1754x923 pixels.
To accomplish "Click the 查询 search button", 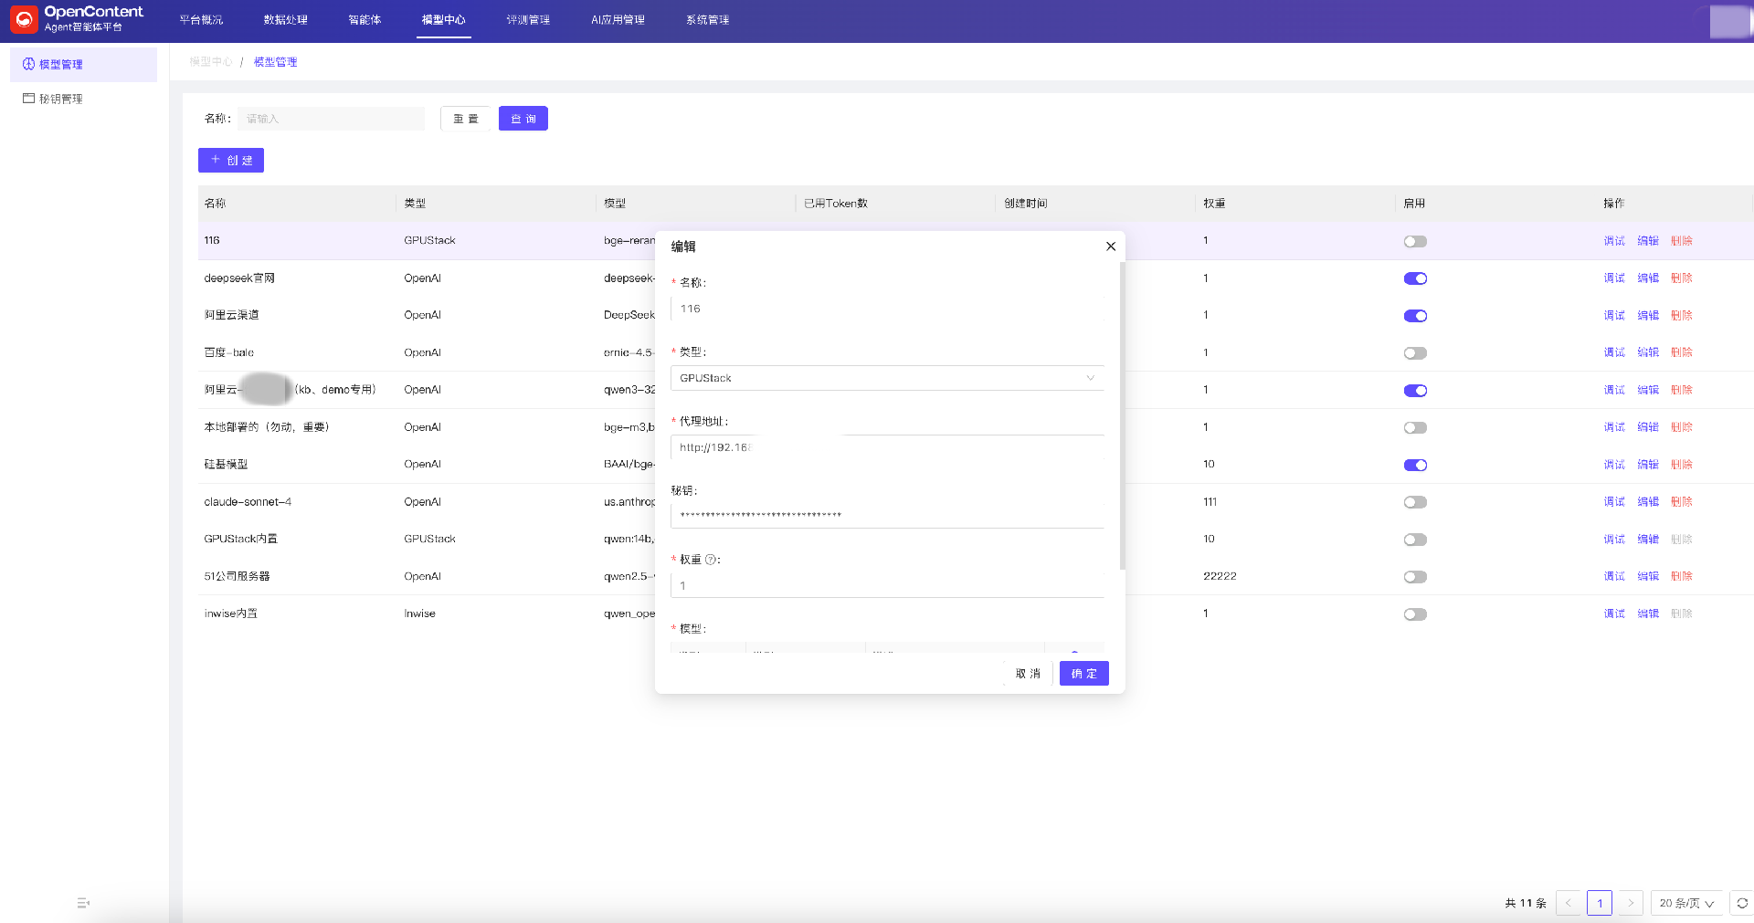I will pyautogui.click(x=523, y=119).
